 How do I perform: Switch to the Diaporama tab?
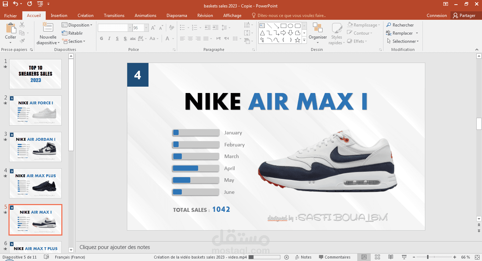point(177,16)
